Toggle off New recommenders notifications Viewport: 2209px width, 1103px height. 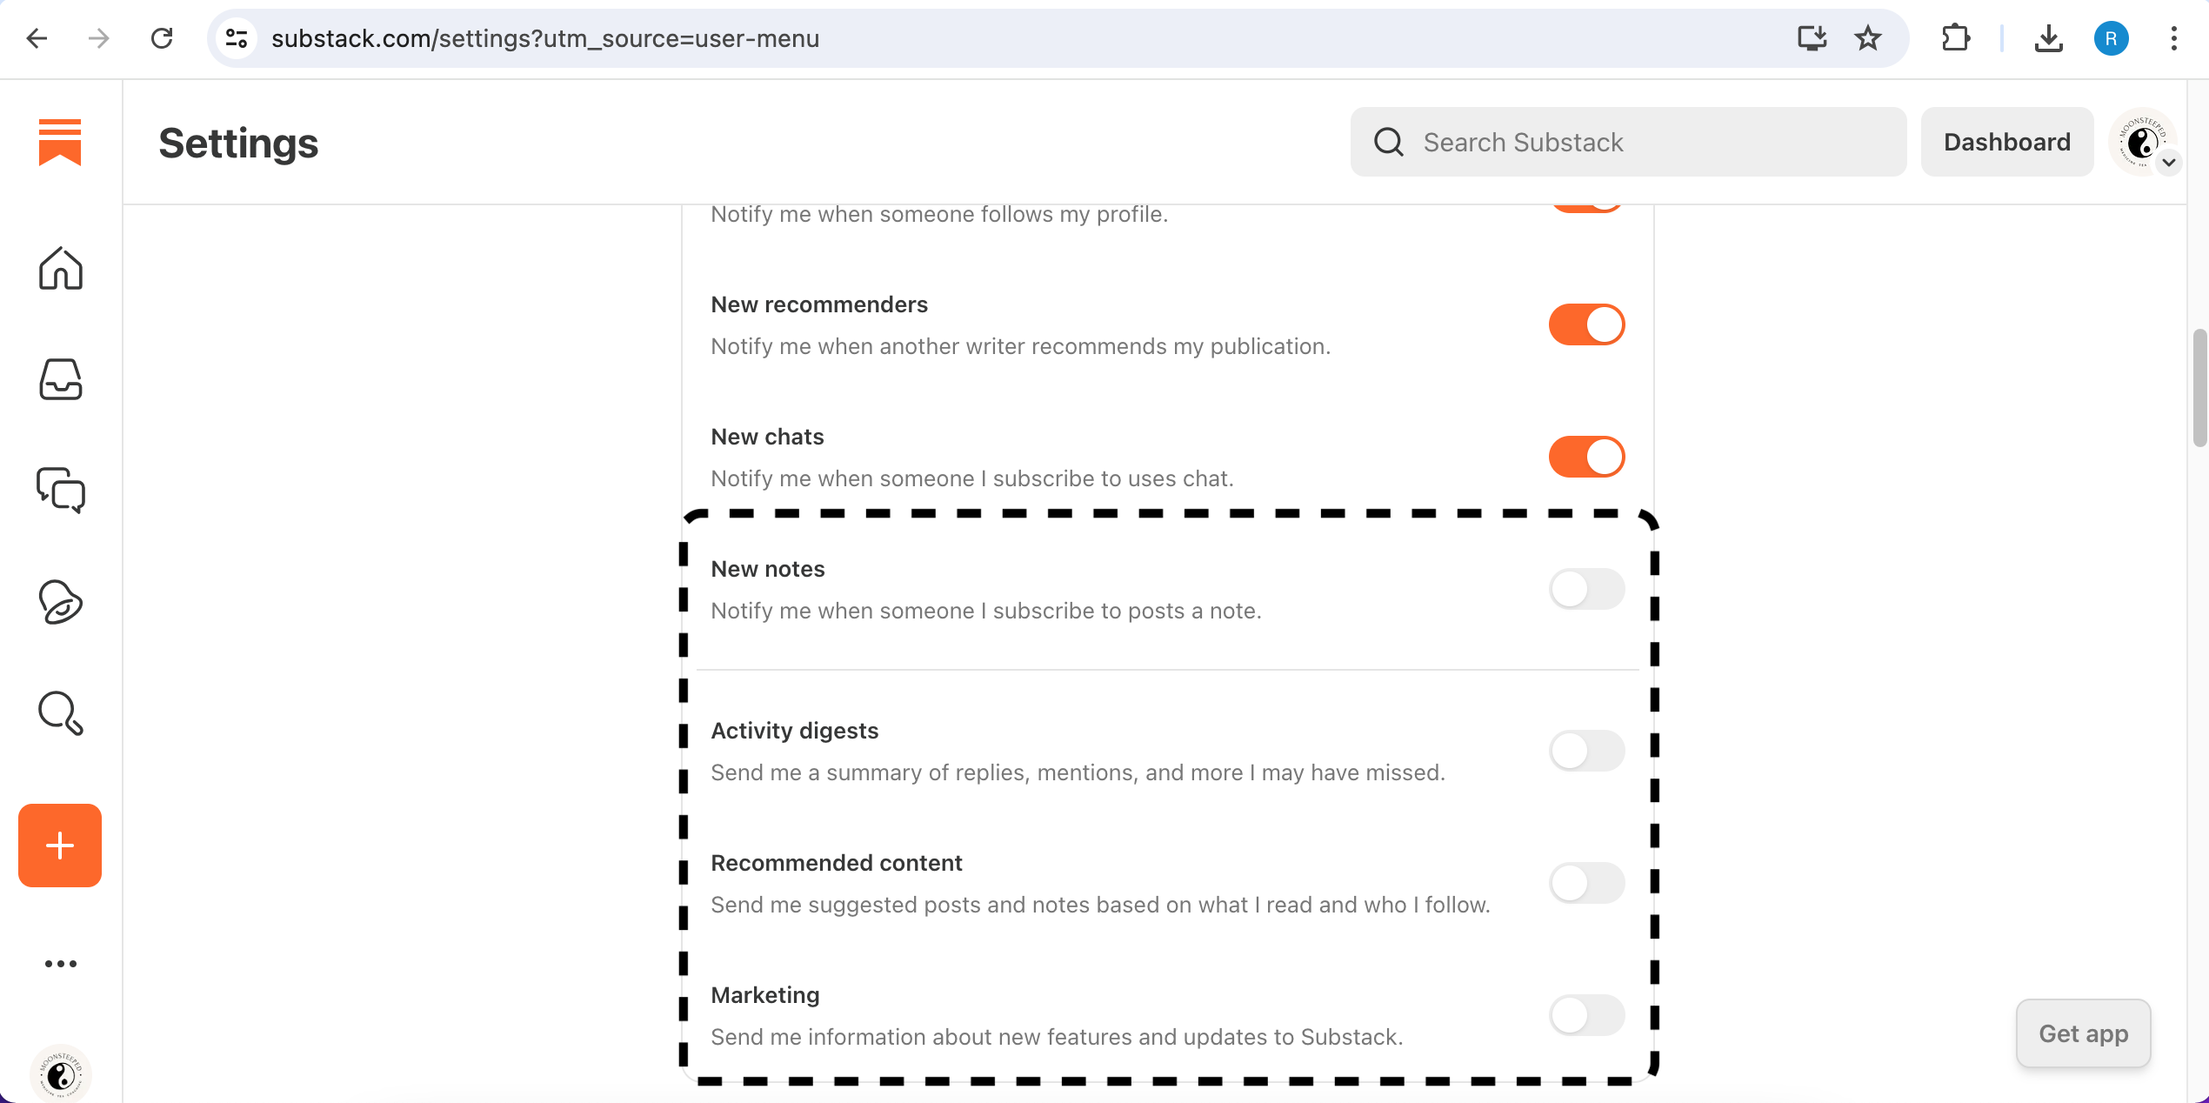point(1585,324)
